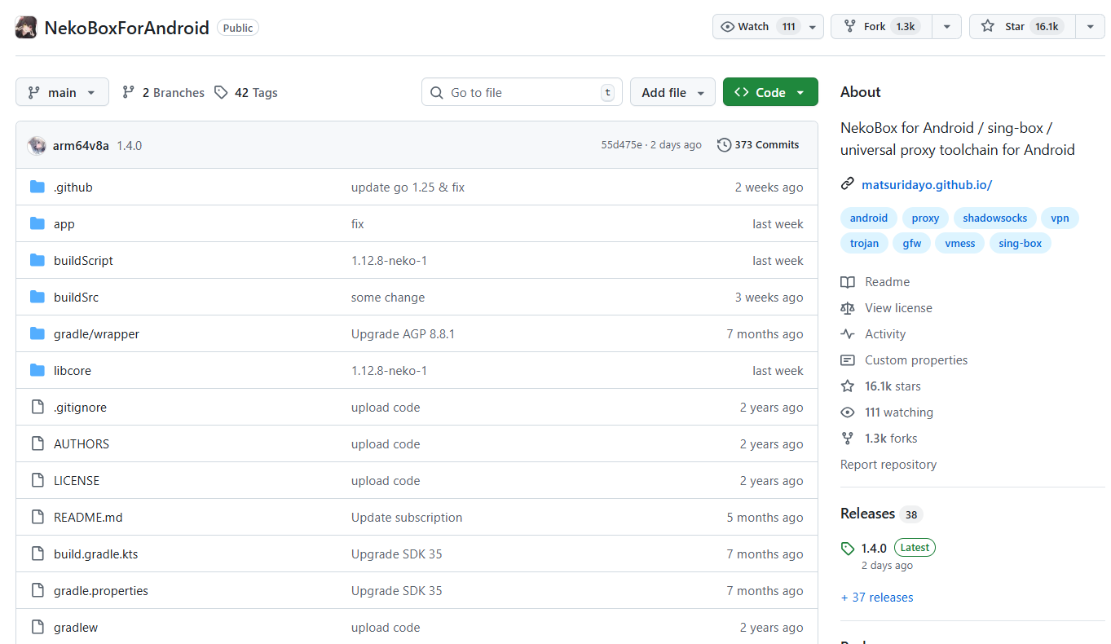Open the 1.12.8-neko-1 commit for buildScript
This screenshot has height=644, width=1111.
(x=389, y=260)
